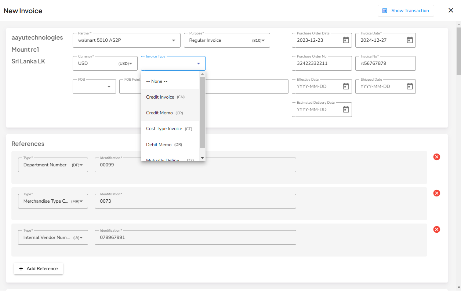
Task: Delete the Internal Vendor Number reference
Action: 436,229
